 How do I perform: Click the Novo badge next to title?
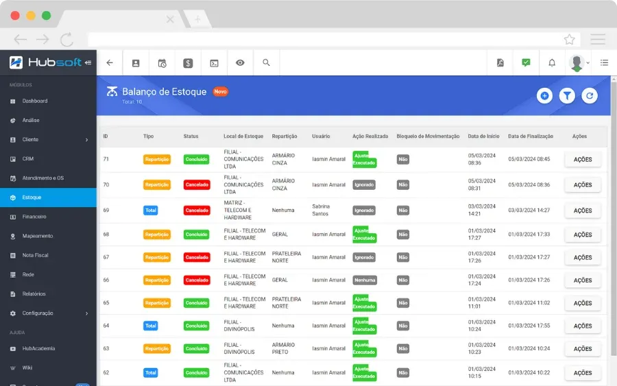coord(220,92)
